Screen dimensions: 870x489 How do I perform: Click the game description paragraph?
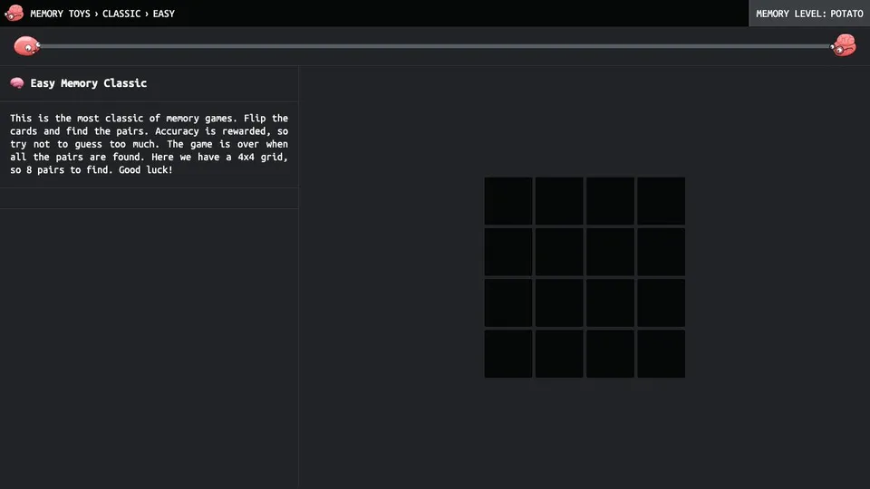(x=149, y=144)
